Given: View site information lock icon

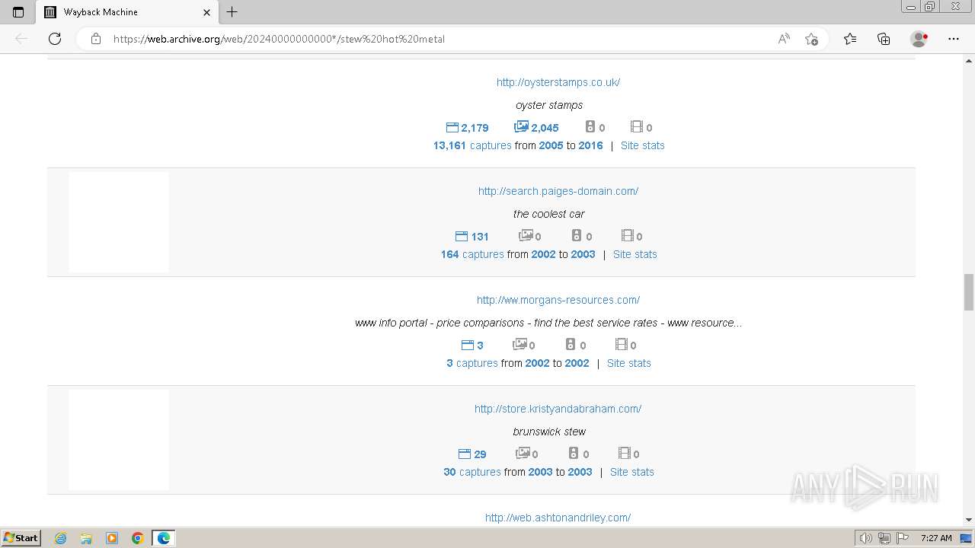Looking at the screenshot, I should 96,39.
